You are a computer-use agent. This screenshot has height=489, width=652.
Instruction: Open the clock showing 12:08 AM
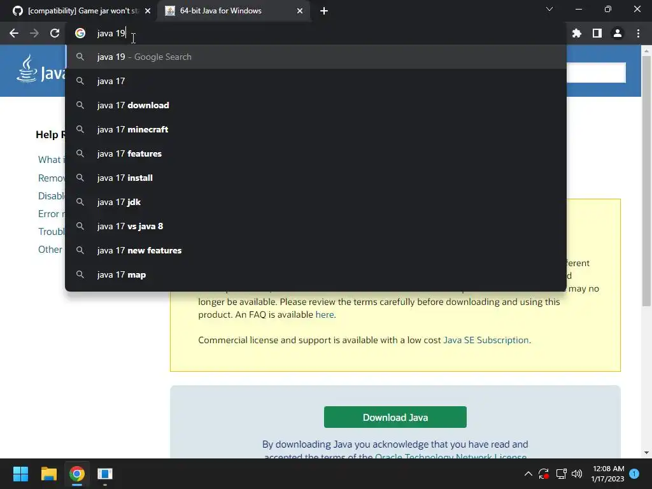coord(608,474)
